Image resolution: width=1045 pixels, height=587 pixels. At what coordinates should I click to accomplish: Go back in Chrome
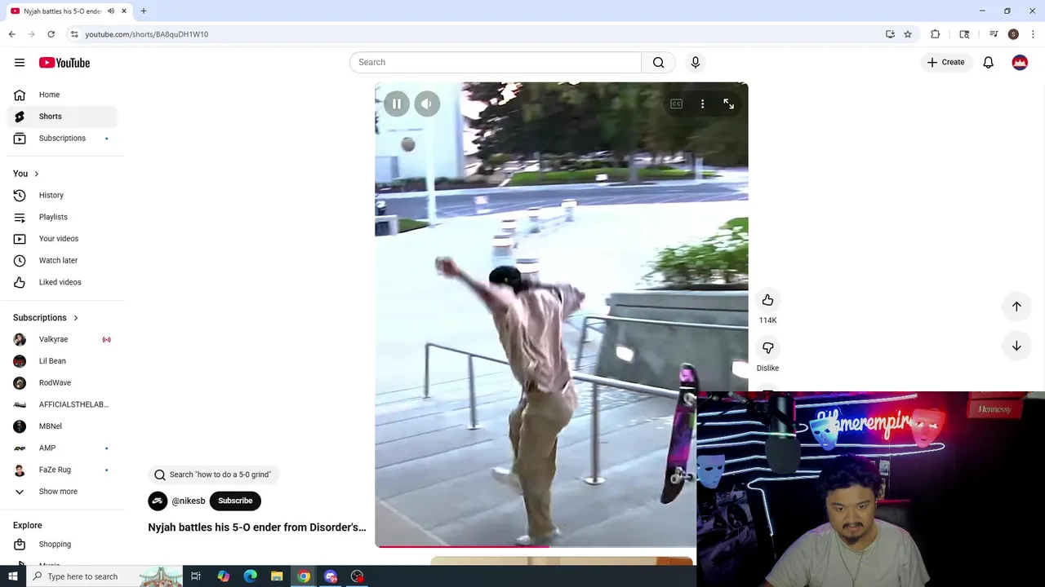[12, 34]
